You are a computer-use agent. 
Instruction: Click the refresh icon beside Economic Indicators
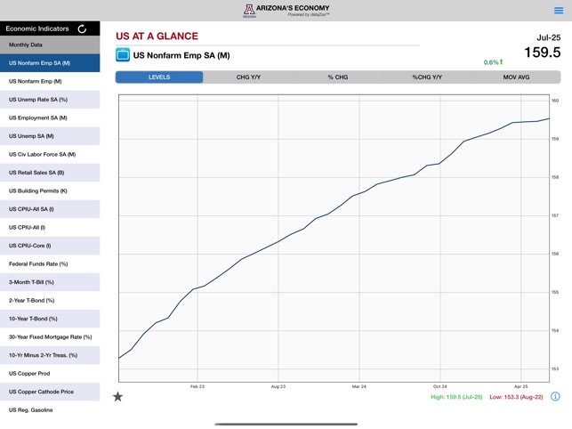pyautogui.click(x=82, y=28)
